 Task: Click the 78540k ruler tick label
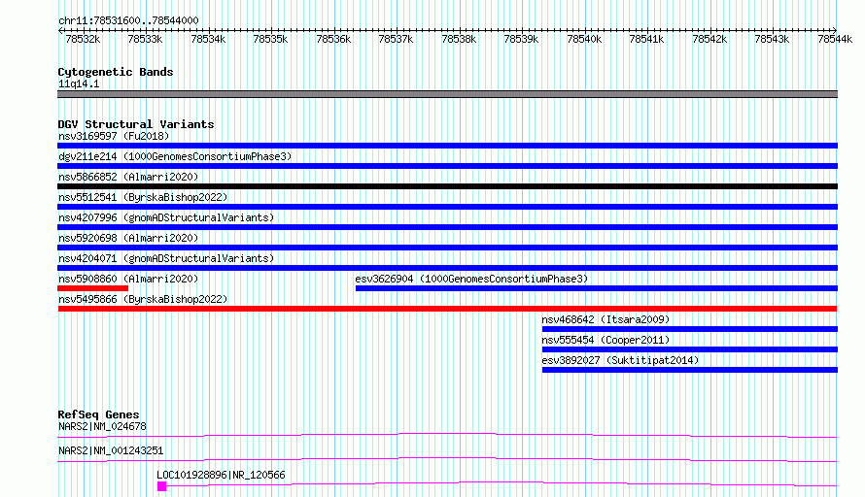584,39
